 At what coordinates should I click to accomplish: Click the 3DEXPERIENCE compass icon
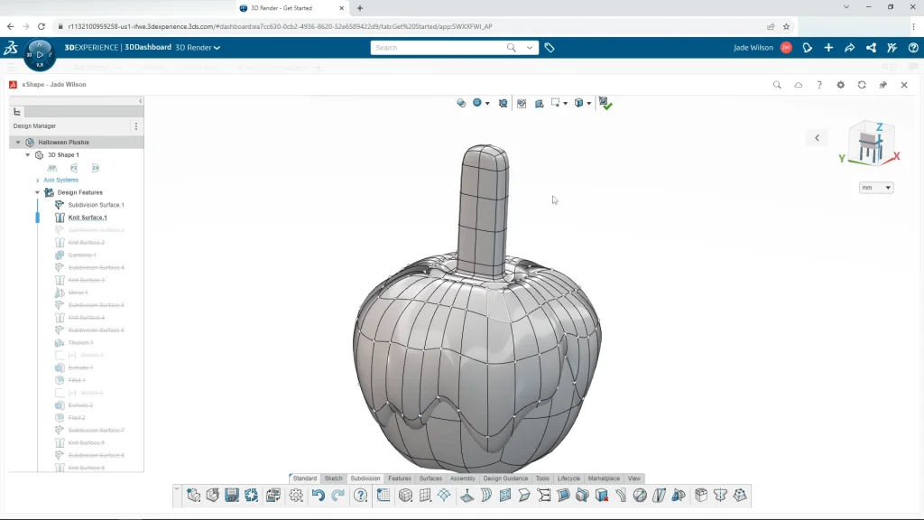click(x=40, y=52)
